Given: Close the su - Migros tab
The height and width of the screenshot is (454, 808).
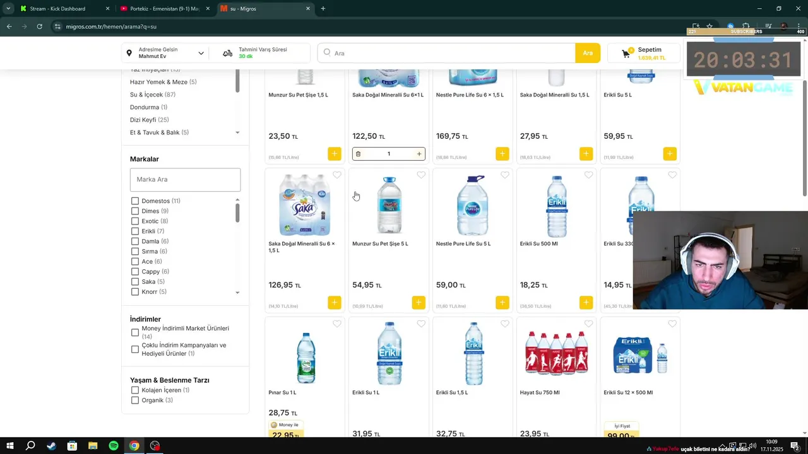Looking at the screenshot, I should (x=308, y=9).
